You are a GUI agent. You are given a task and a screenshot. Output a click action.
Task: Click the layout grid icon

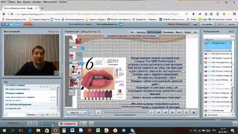(x=91, y=124)
